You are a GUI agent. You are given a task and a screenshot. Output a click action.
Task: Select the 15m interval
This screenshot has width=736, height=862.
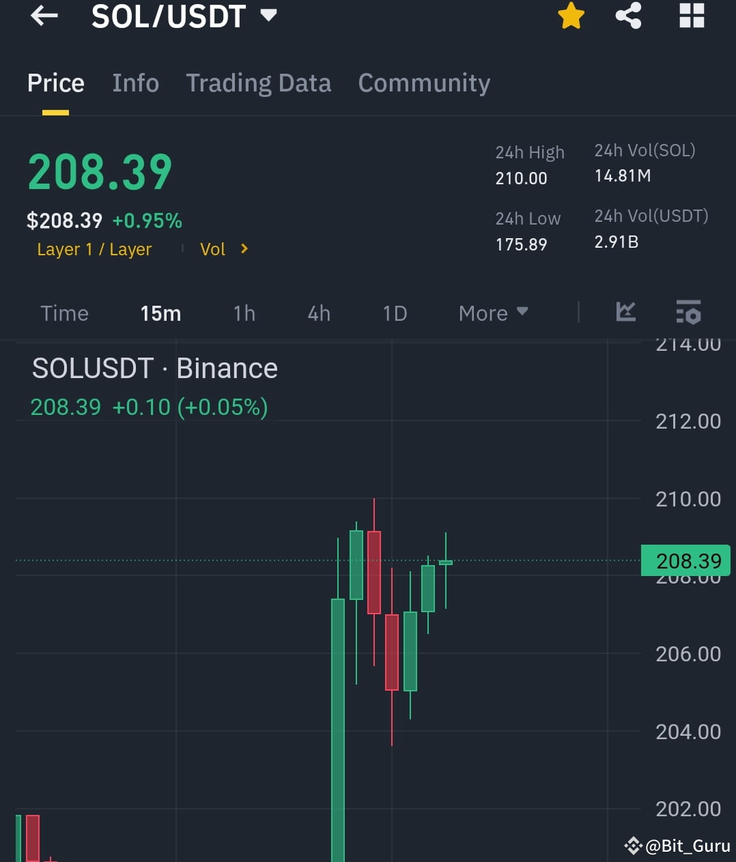(160, 313)
